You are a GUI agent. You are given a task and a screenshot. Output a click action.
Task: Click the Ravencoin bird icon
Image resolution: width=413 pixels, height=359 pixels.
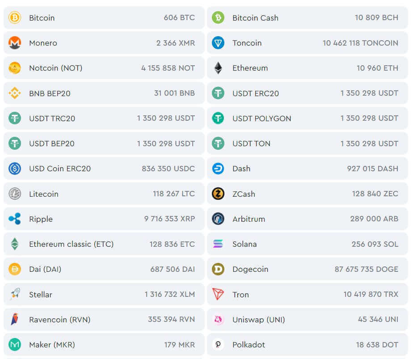tap(15, 320)
